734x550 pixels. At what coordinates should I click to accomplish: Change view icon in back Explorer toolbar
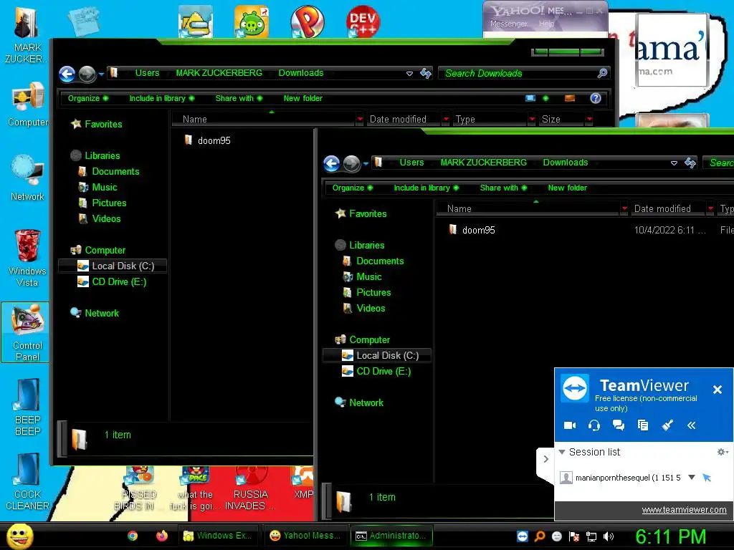(530, 98)
